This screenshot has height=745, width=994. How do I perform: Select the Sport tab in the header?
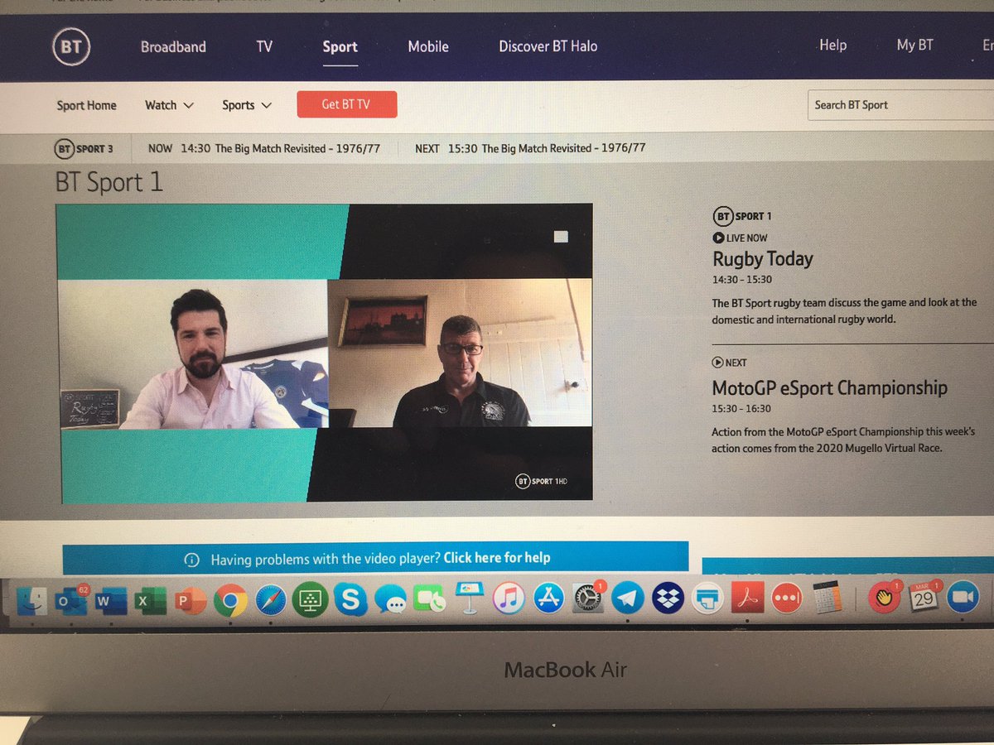pyautogui.click(x=340, y=46)
